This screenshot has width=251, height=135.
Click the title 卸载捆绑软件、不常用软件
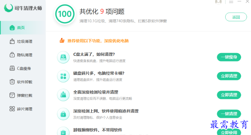click(98, 130)
